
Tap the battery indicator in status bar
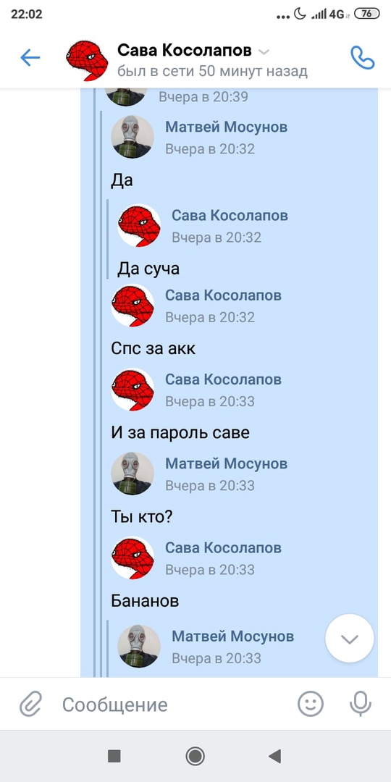point(366,14)
